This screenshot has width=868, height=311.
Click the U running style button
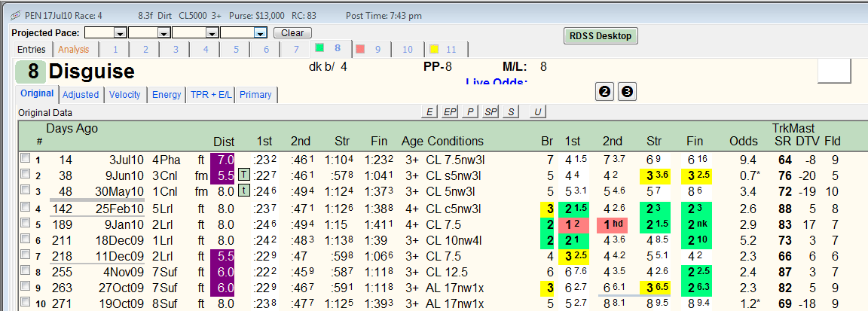point(537,111)
